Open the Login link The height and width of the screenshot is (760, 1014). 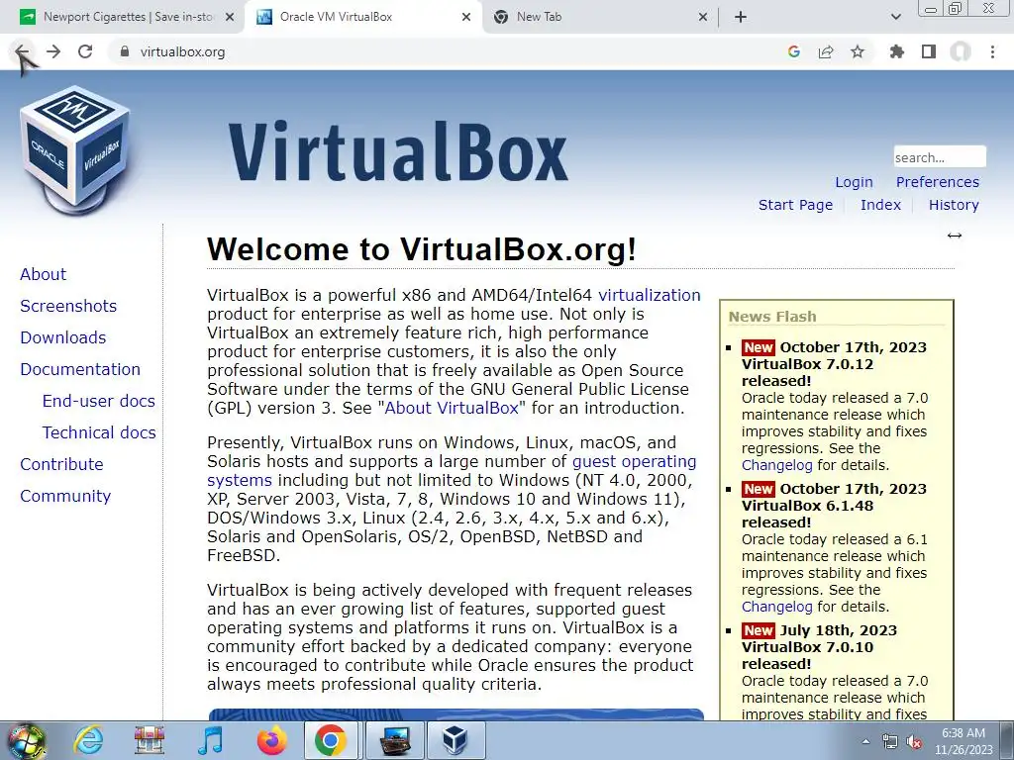(854, 182)
